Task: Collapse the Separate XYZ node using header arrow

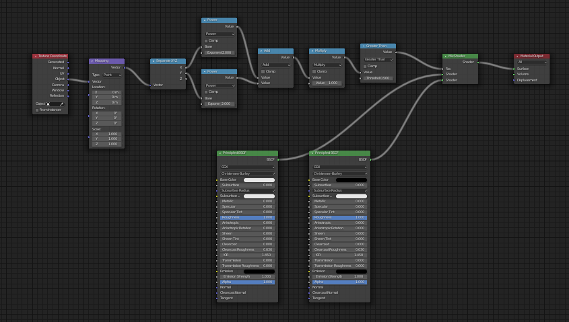Action: [154, 61]
